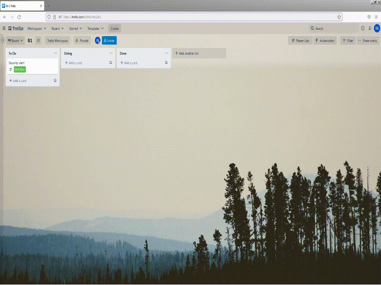Open Automation using the lightning icon

325,40
